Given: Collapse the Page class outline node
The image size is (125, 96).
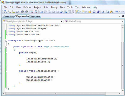Looking at the screenshot, I should [6, 47].
